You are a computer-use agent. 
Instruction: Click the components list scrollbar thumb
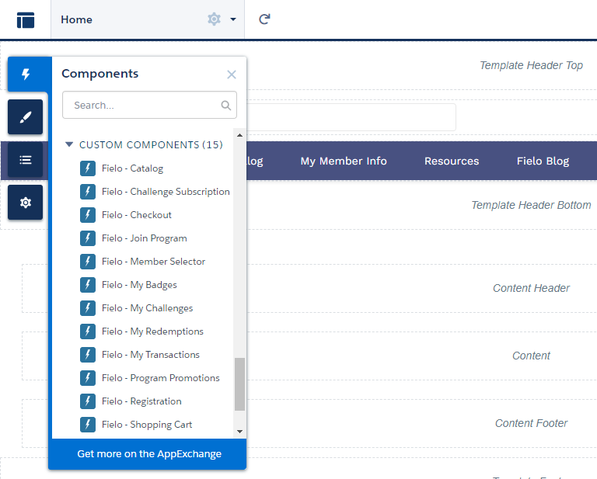[x=239, y=384]
